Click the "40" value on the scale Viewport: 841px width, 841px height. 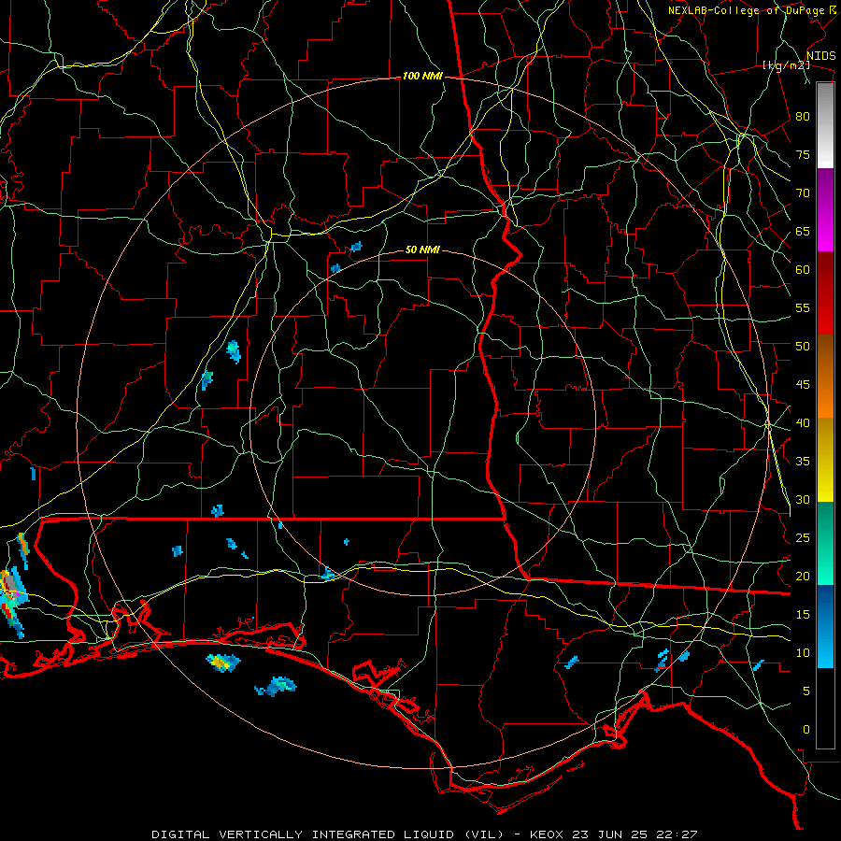click(803, 422)
